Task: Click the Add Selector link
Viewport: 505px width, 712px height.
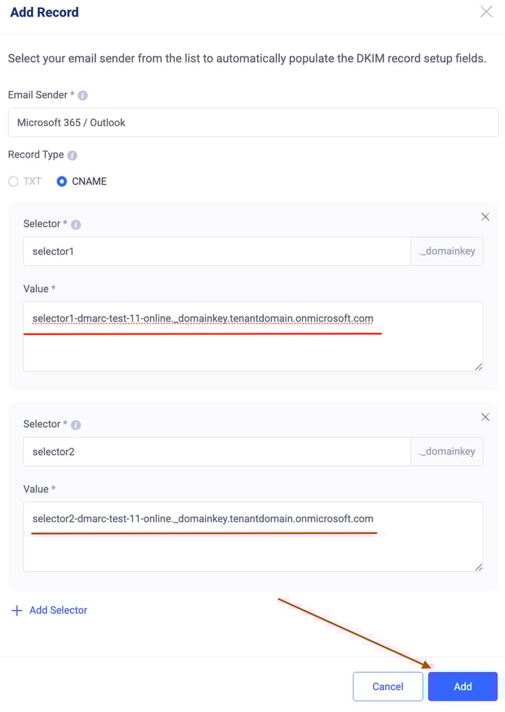Action: pyautogui.click(x=58, y=610)
